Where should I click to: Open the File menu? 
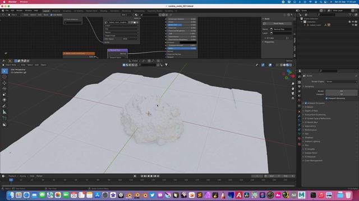coord(7,11)
